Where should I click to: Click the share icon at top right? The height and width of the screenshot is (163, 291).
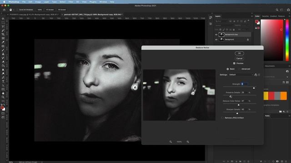(x=288, y=10)
